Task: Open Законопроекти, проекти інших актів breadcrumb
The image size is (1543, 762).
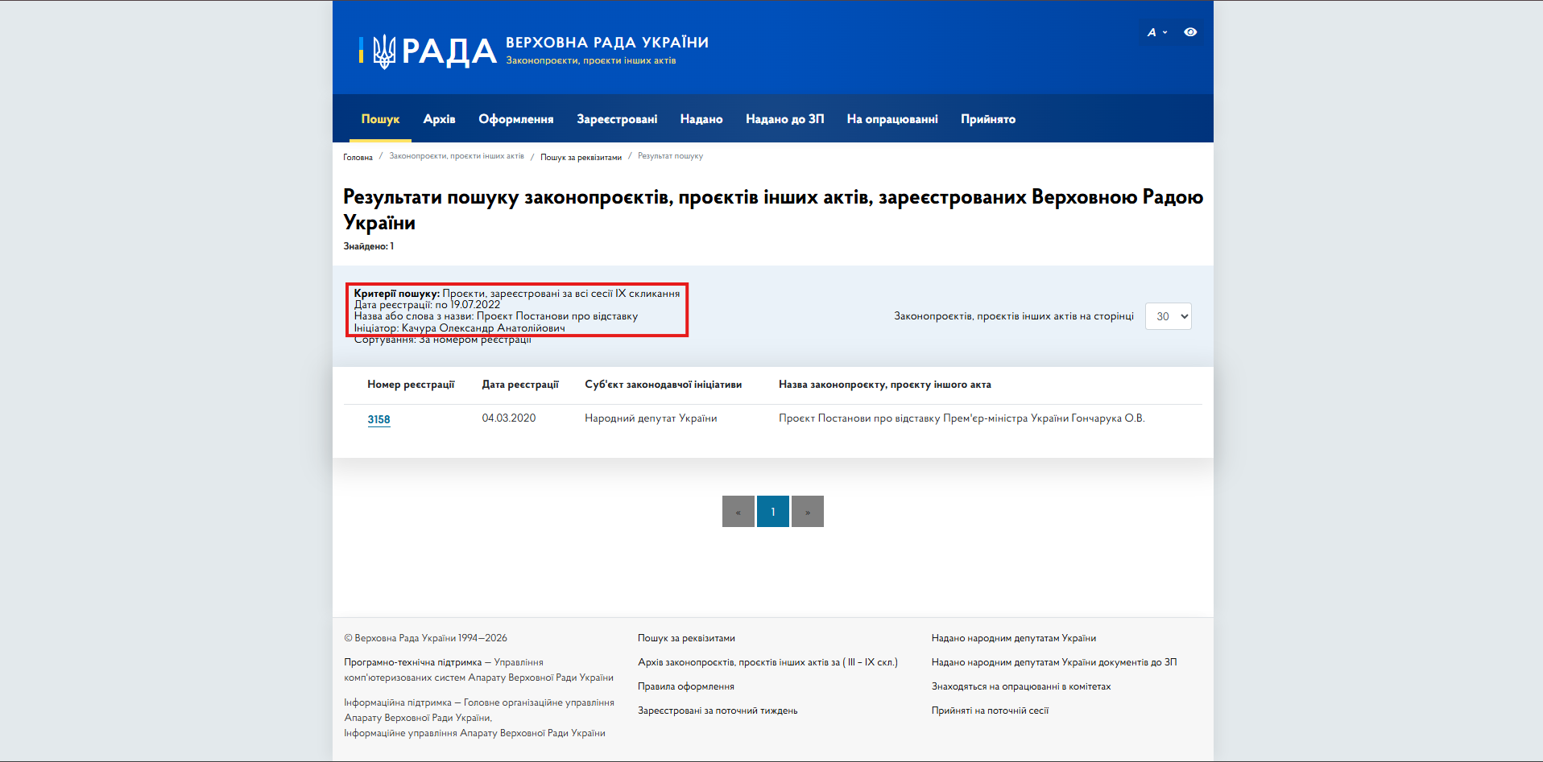Action: click(x=457, y=156)
